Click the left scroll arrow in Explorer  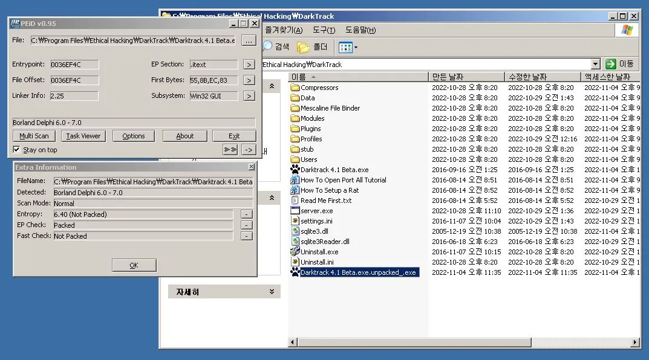click(293, 342)
